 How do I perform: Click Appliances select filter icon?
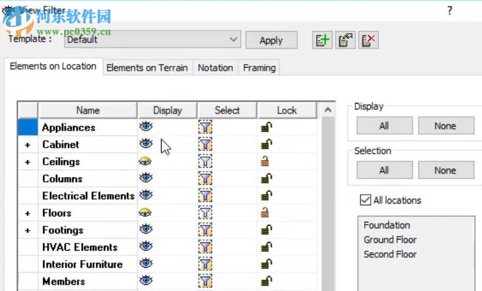[205, 127]
